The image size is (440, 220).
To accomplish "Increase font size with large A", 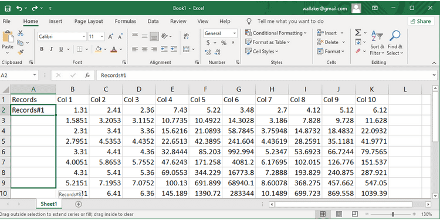I will tap(110, 36).
